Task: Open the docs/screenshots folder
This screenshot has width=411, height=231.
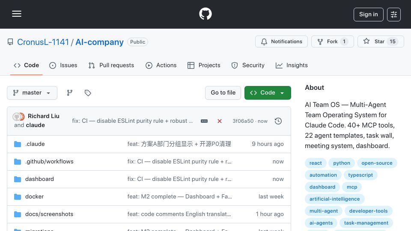Action: click(49, 214)
